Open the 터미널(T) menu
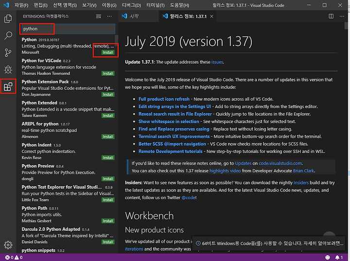The height and width of the screenshot is (261, 350). [156, 5]
